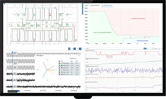This screenshot has width=166, height=99.
Task: Click the last blue button in waveform toolbar
Action: click(80, 49)
